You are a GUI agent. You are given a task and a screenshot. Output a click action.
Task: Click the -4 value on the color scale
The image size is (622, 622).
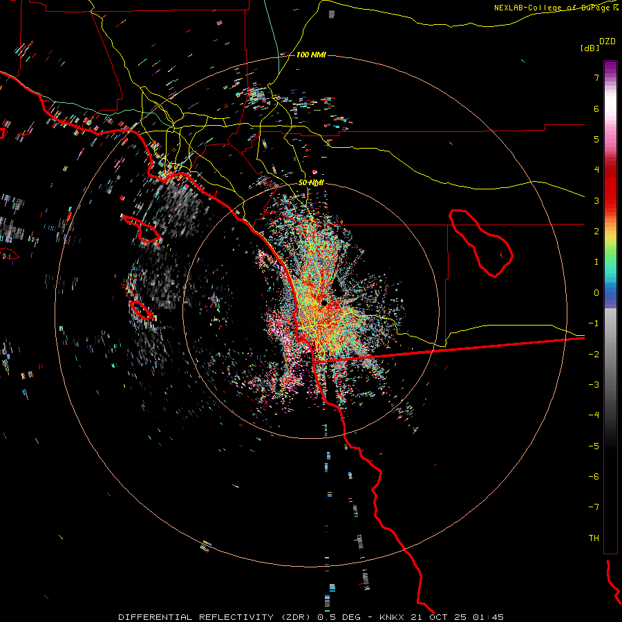pos(594,415)
